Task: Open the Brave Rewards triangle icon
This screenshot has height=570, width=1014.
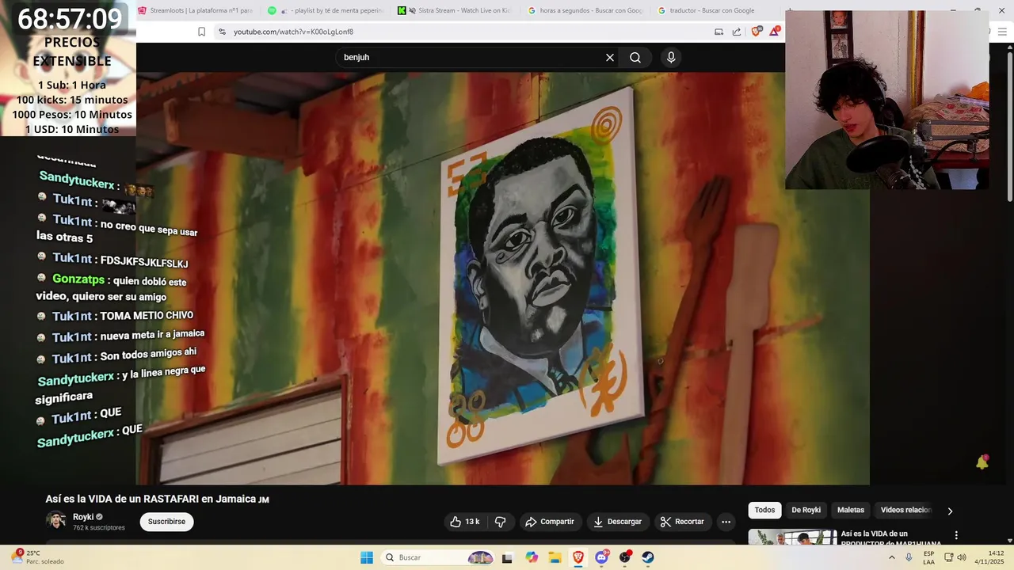Action: [775, 31]
